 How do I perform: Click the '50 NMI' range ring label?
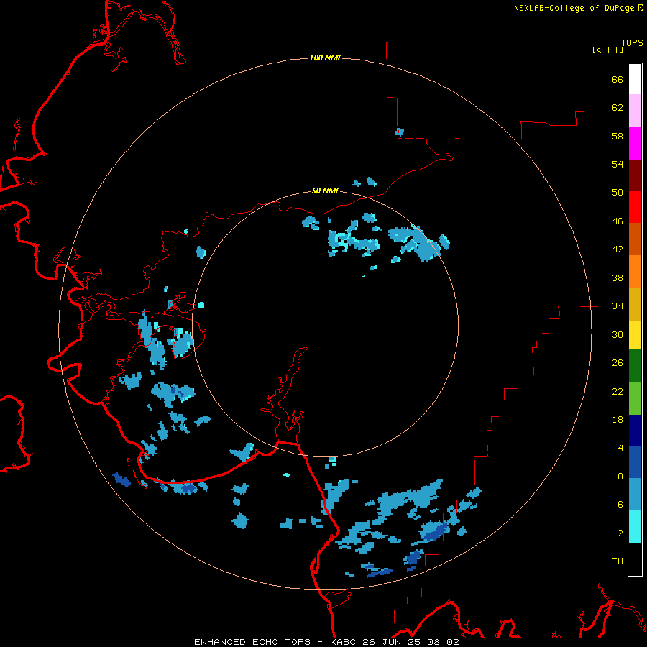click(x=325, y=191)
